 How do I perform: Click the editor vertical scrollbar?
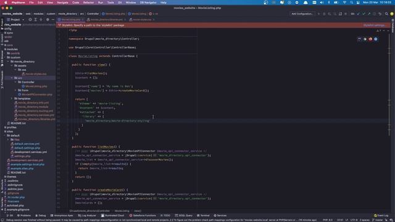coord(389,86)
